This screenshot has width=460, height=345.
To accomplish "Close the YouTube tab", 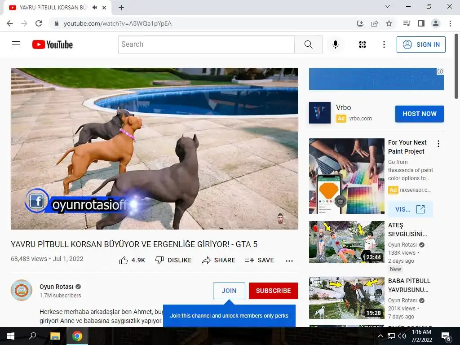I will pos(104,8).
